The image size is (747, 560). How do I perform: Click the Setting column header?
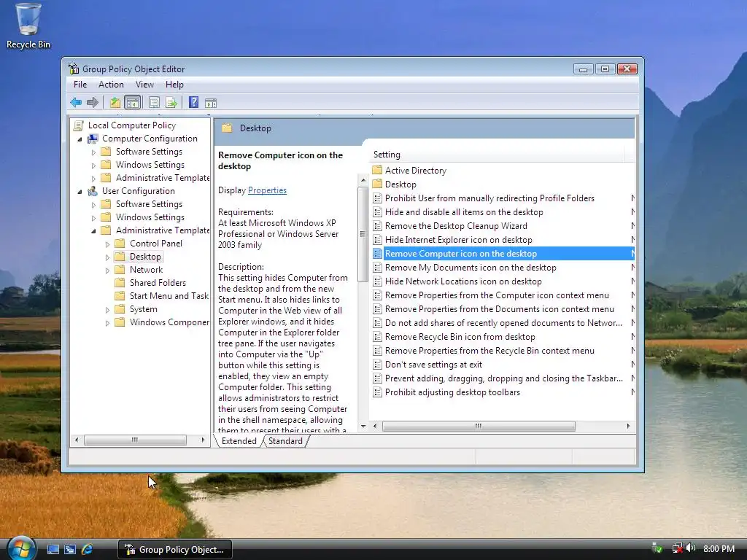point(498,155)
